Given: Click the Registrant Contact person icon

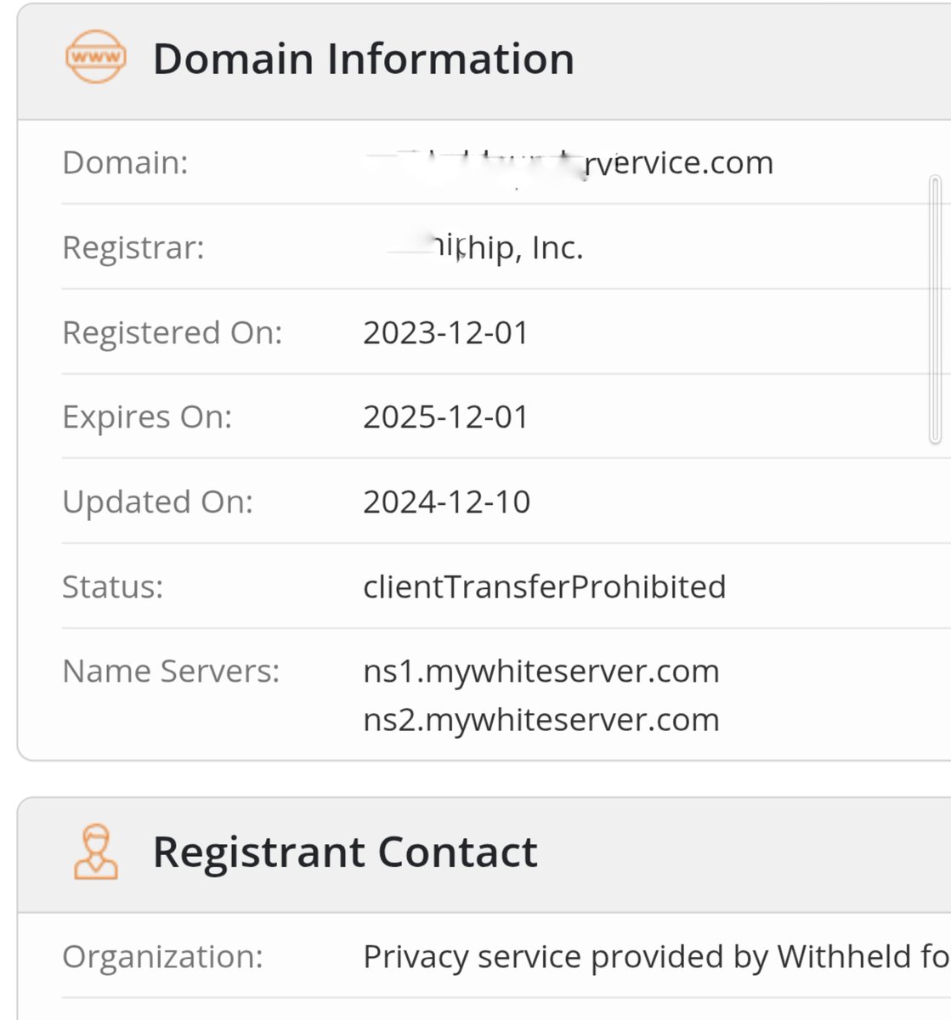Looking at the screenshot, I should (96, 851).
